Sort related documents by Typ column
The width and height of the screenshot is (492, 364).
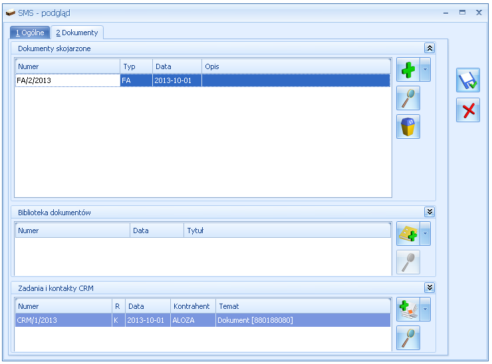point(136,66)
